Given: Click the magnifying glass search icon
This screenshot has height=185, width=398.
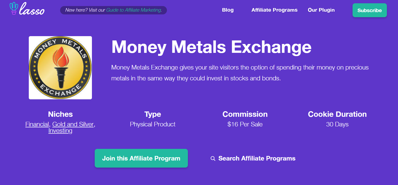Looking at the screenshot, I should coord(213,158).
